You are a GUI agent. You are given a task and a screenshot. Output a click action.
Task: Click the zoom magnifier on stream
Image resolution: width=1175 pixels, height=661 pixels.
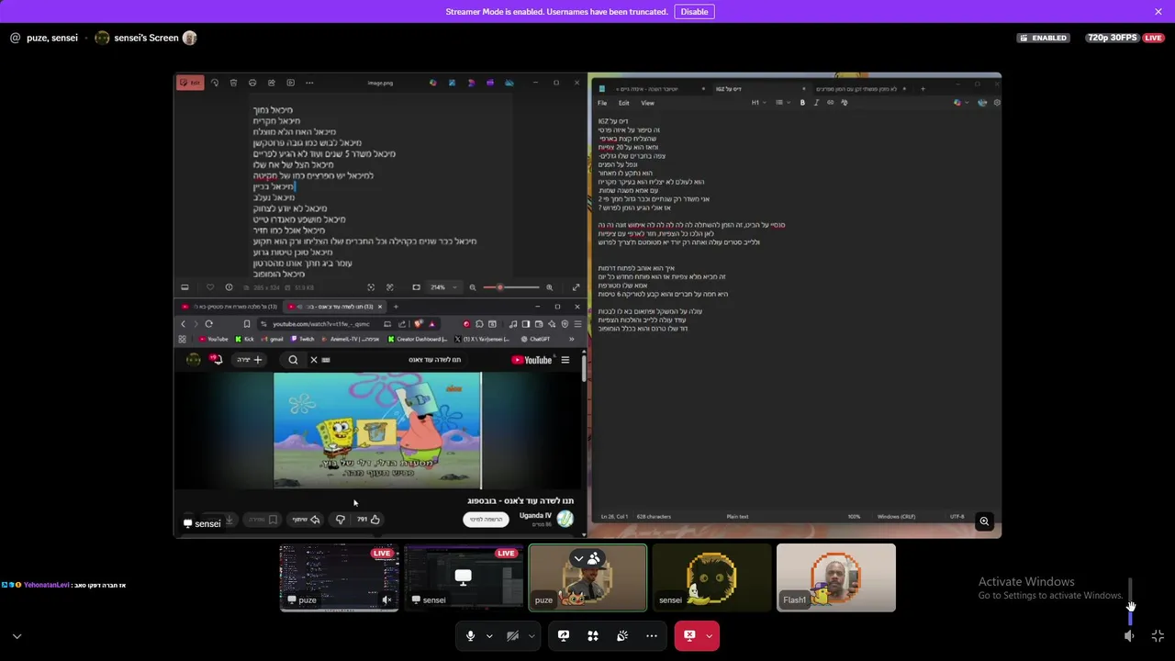coord(984,521)
